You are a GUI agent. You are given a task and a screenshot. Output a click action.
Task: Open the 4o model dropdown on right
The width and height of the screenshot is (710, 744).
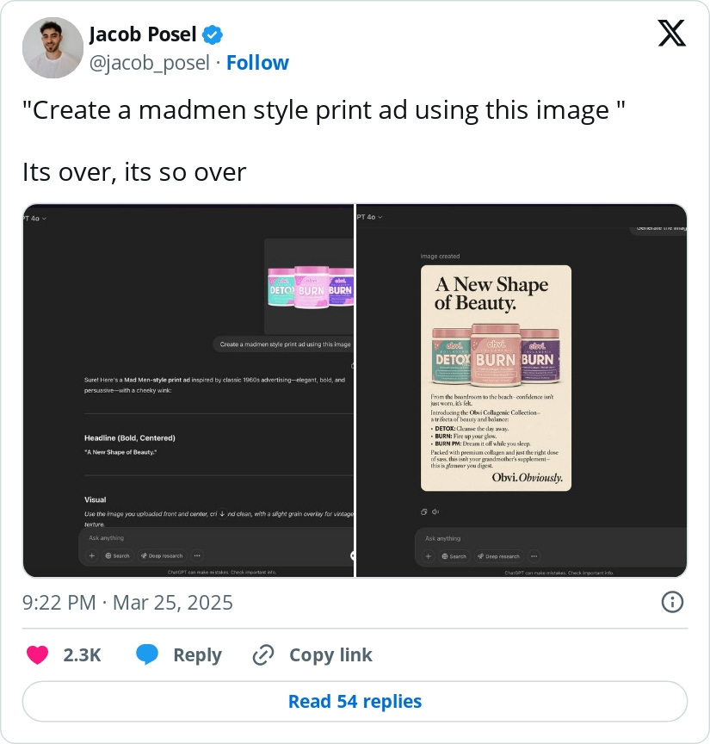pos(369,217)
